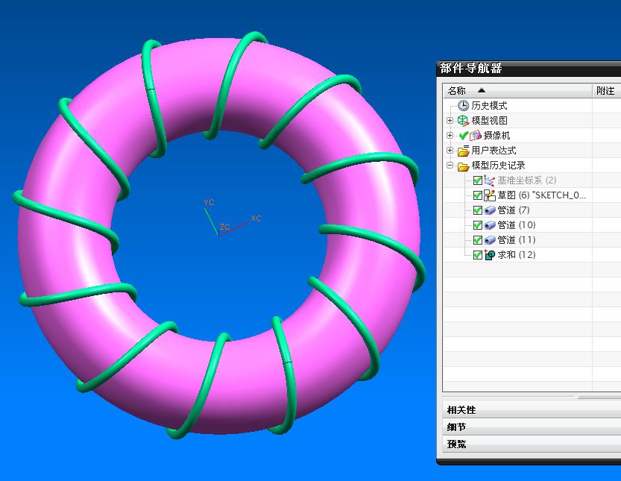Click the 求和 (12) unite icon
This screenshot has width=621, height=481.
click(490, 255)
